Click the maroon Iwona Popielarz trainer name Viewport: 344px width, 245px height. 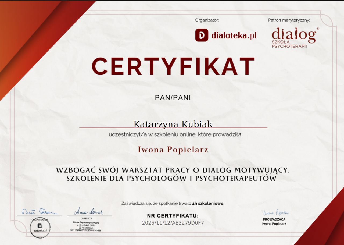pyautogui.click(x=173, y=150)
